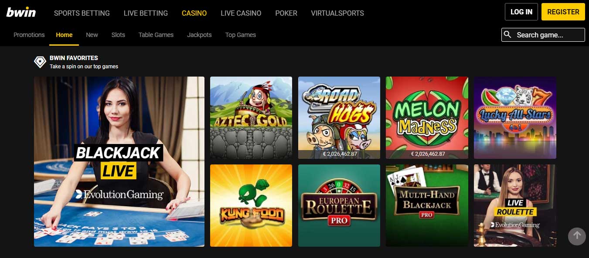
Task: Open Live Roulette by Evolution Gaming
Action: point(515,205)
